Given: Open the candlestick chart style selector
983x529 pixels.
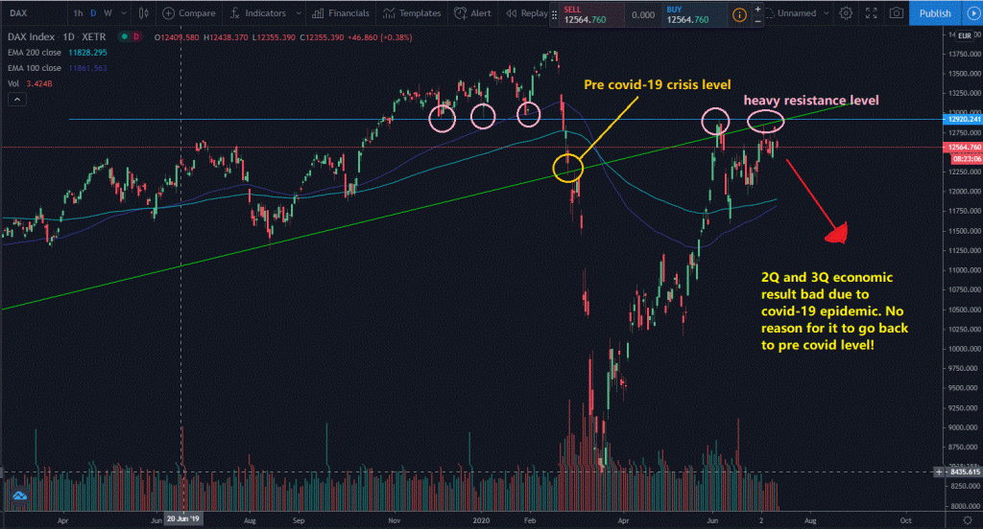Looking at the screenshot, I should pos(144,13).
